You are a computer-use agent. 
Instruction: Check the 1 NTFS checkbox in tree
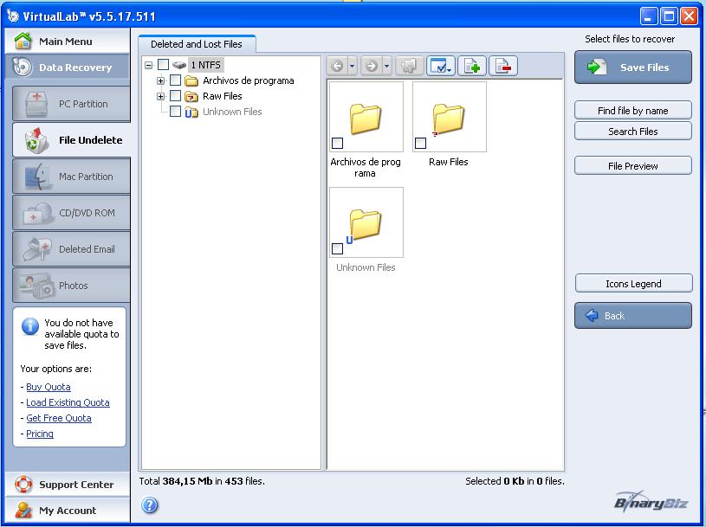click(x=164, y=65)
